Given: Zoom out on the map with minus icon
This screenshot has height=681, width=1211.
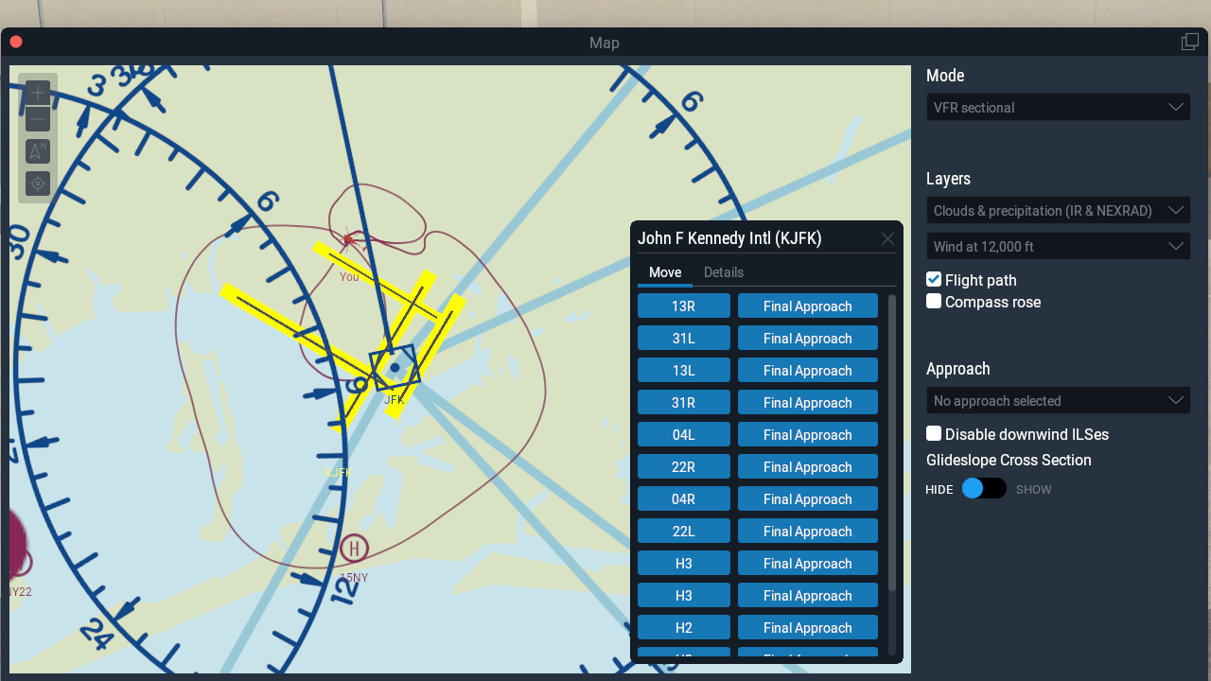Looking at the screenshot, I should click(x=38, y=119).
